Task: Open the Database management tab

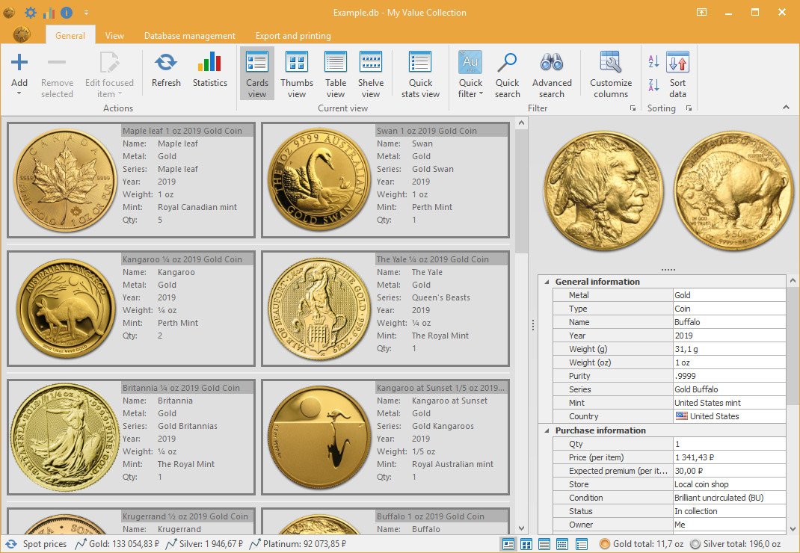Action: (190, 36)
